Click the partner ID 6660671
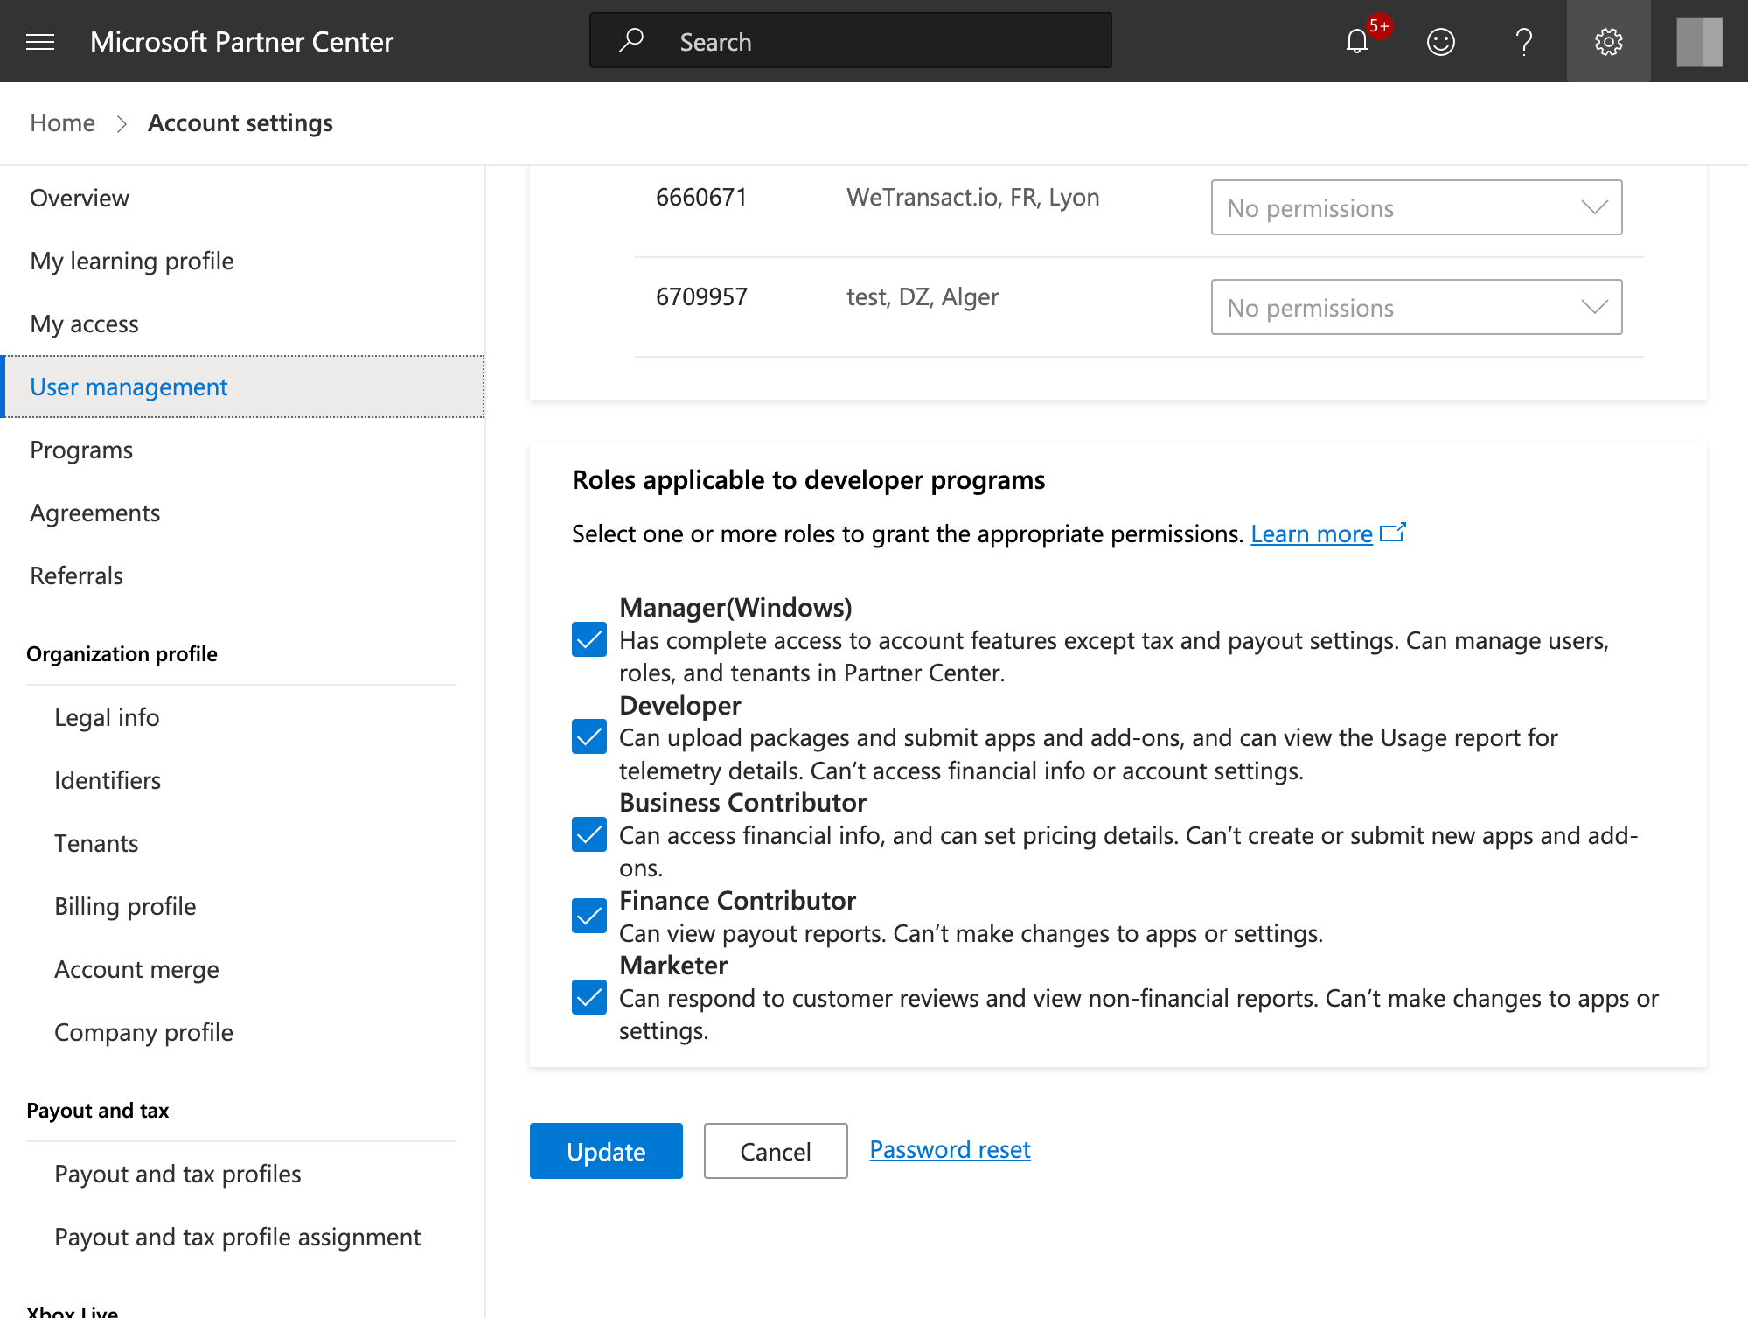The height and width of the screenshot is (1318, 1748). [x=701, y=197]
